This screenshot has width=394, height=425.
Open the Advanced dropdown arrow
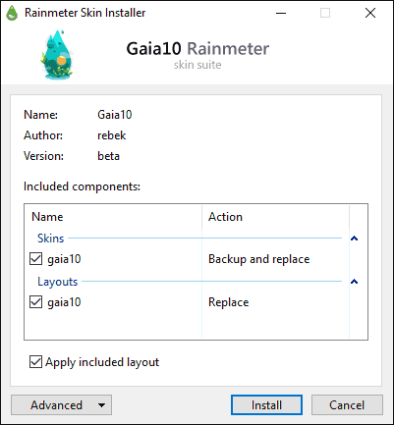click(101, 405)
